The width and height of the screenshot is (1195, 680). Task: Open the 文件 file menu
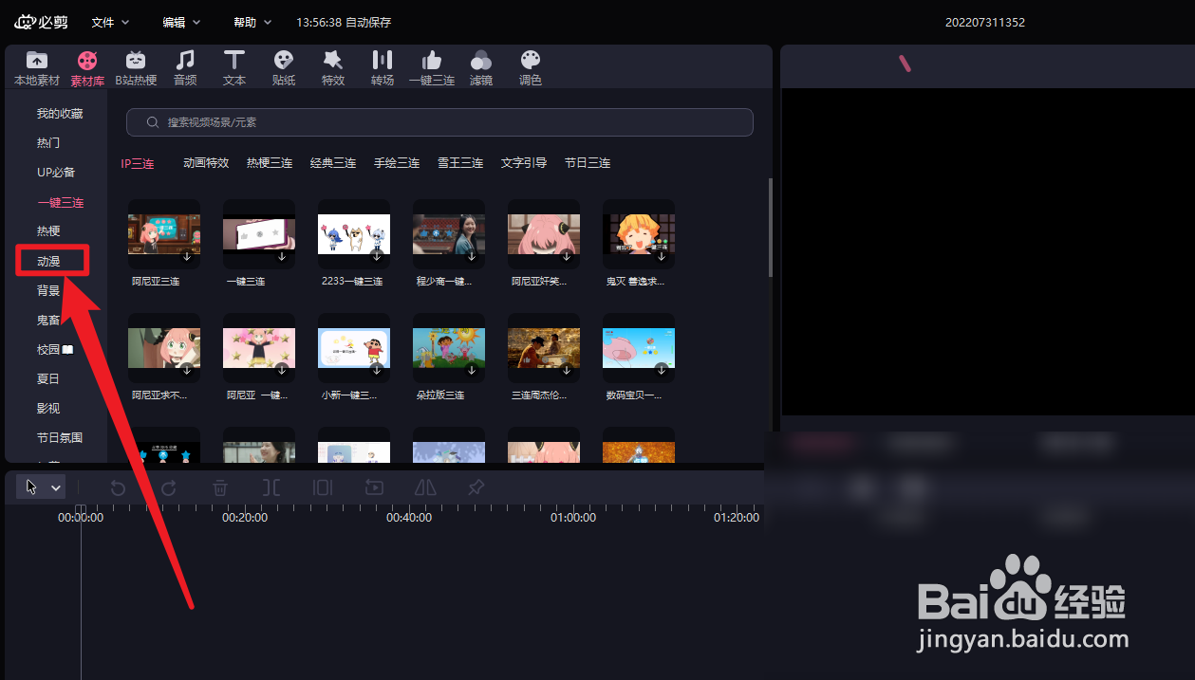pos(110,22)
